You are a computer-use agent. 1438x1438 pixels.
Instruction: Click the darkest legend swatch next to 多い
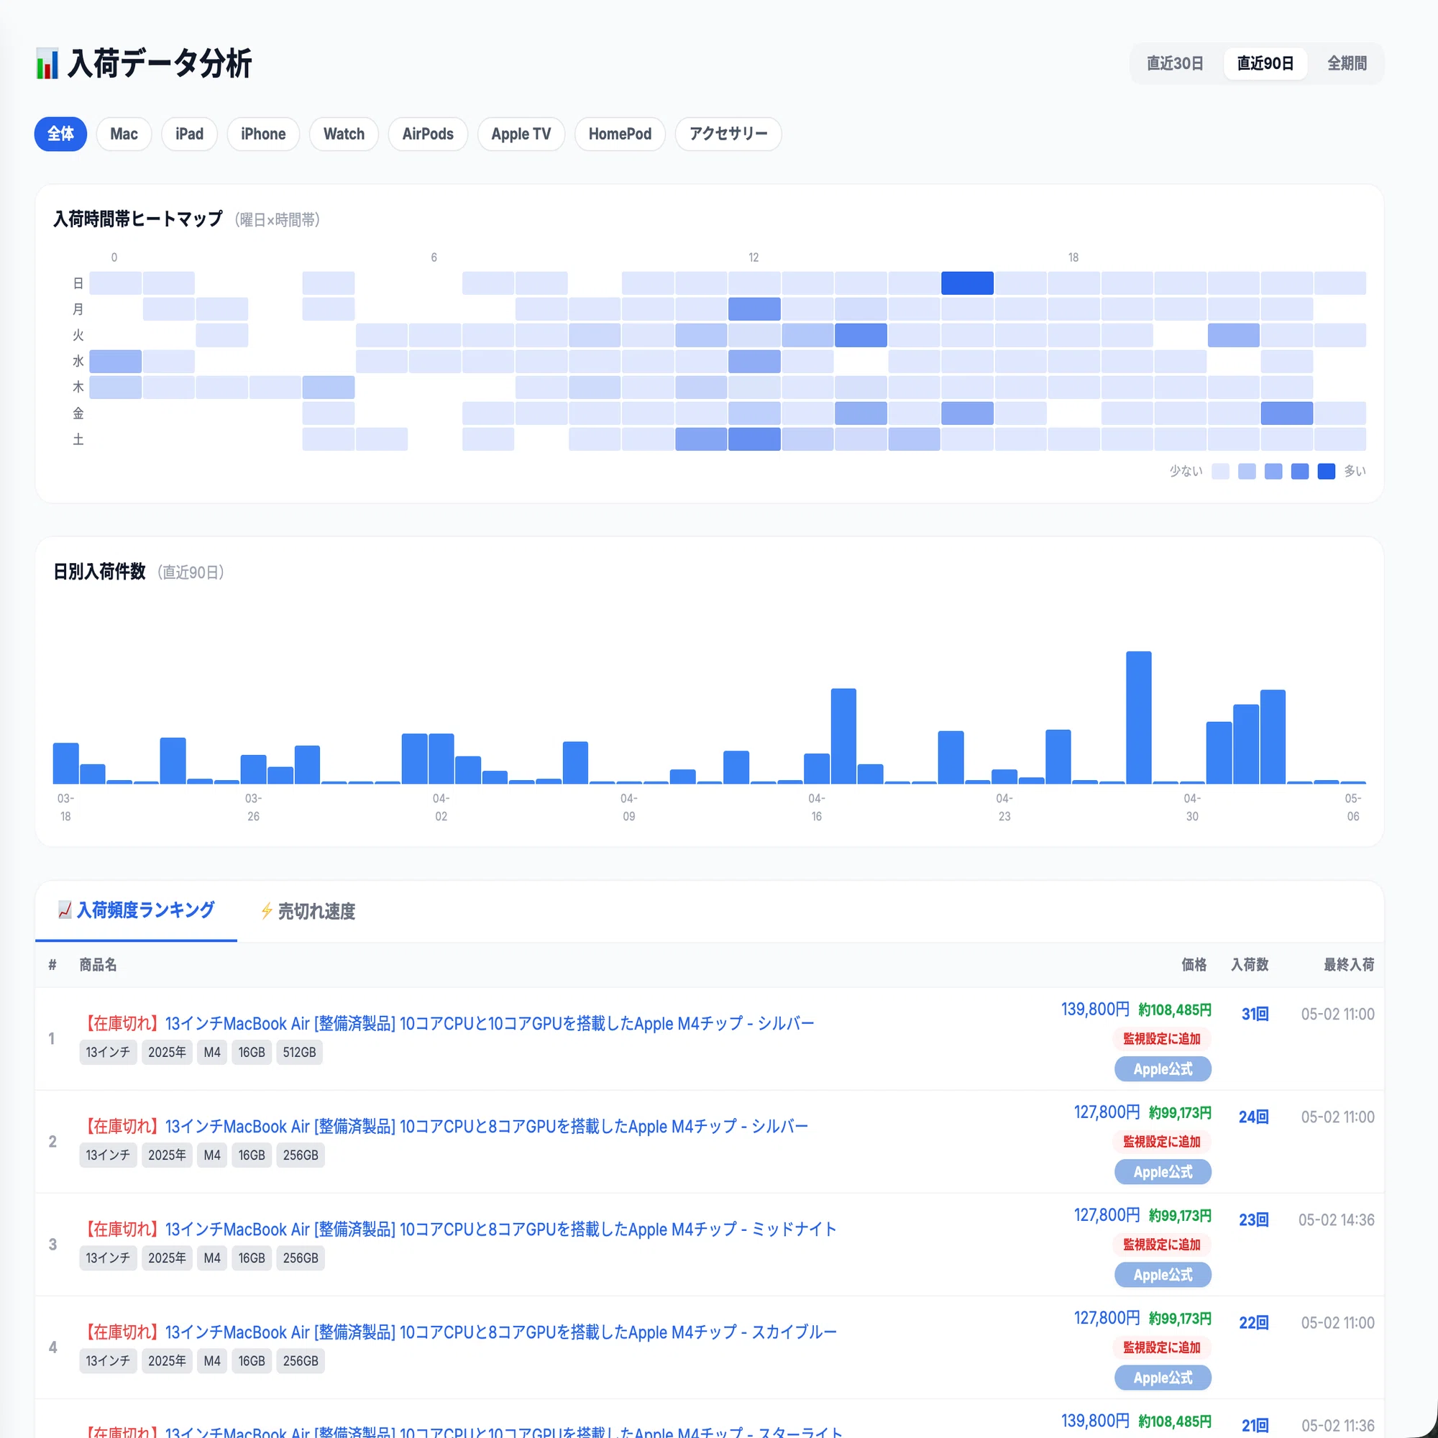pyautogui.click(x=1326, y=471)
